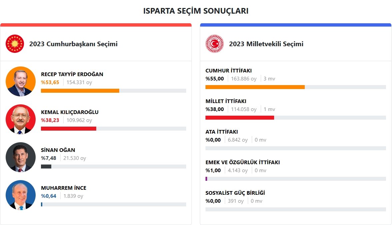Choose the EMEK VE ÖZGÜRLÜK İTTİFAKI label
This screenshot has width=392, height=225.
[x=242, y=162]
